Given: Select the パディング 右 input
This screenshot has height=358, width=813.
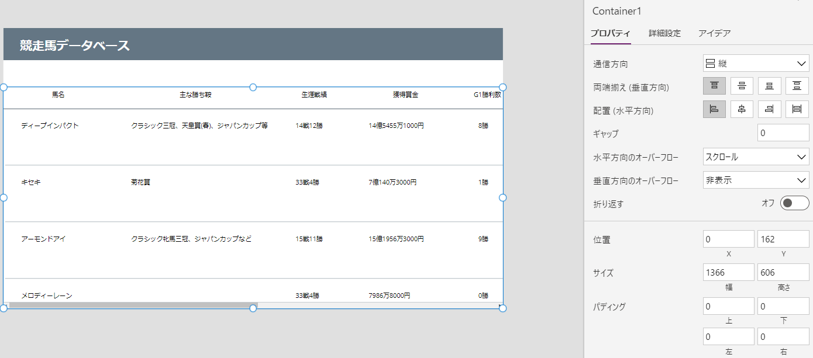Looking at the screenshot, I should click(783, 336).
